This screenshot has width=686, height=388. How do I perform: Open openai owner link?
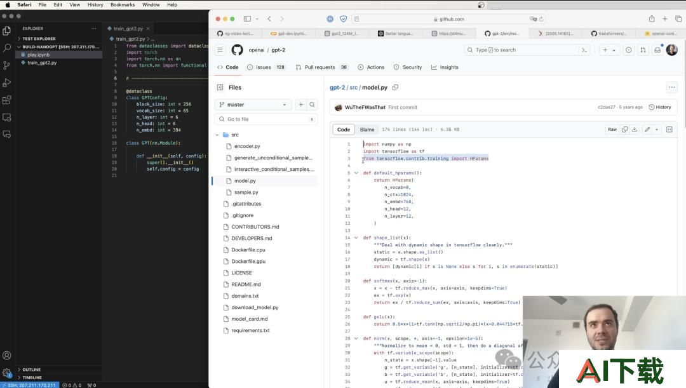257,50
